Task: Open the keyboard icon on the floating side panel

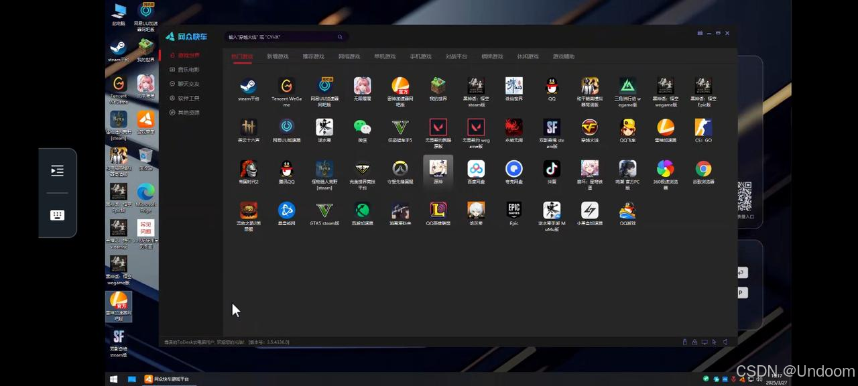Action: point(57,215)
